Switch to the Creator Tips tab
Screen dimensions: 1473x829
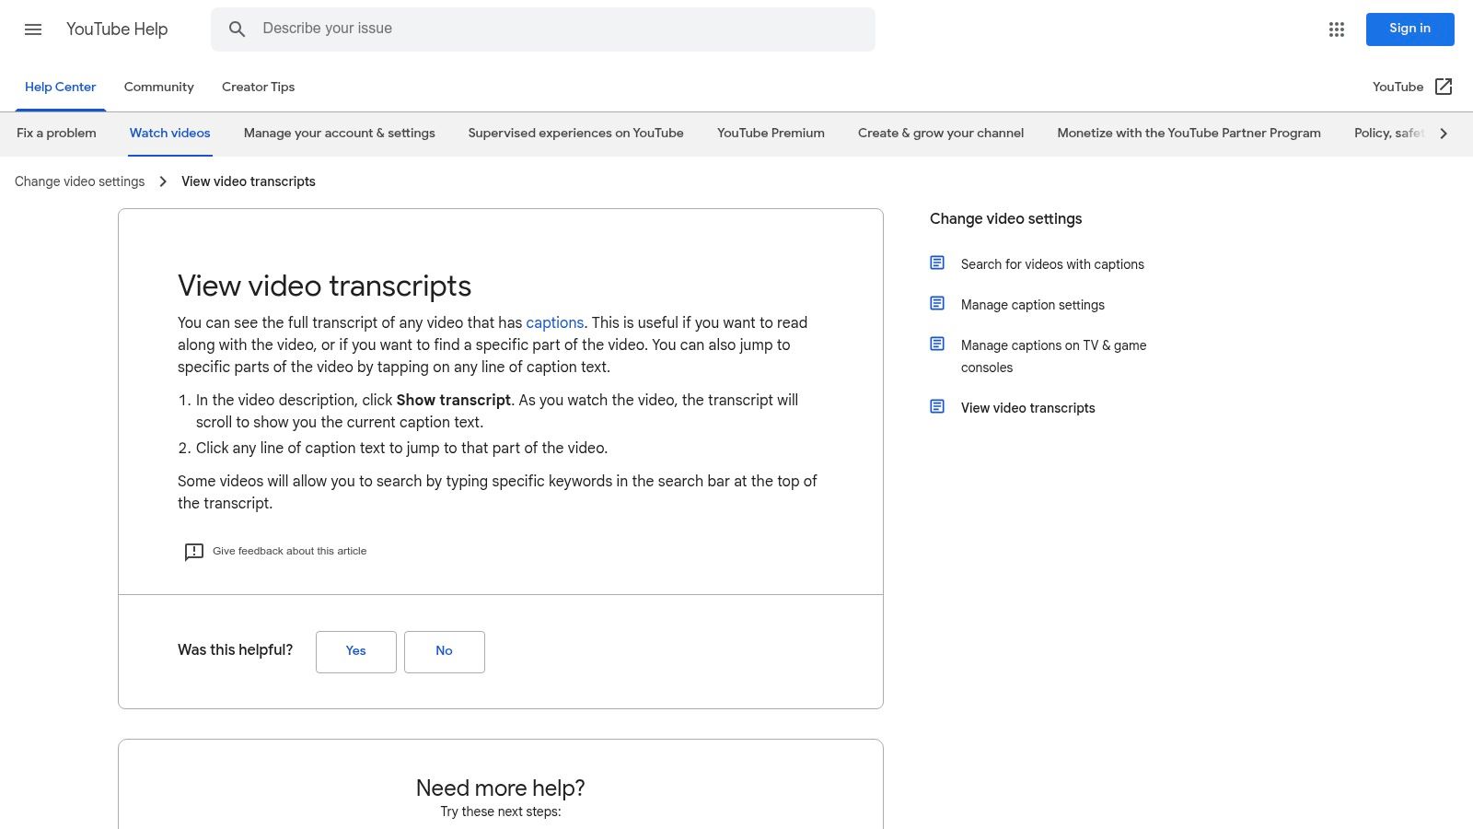(x=258, y=87)
